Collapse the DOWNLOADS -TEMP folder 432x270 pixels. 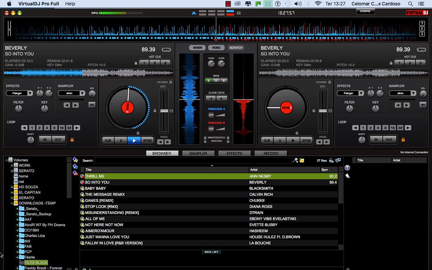[x=12, y=203]
